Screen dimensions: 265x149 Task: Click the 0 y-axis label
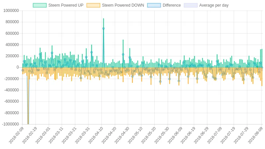[x=18, y=67]
